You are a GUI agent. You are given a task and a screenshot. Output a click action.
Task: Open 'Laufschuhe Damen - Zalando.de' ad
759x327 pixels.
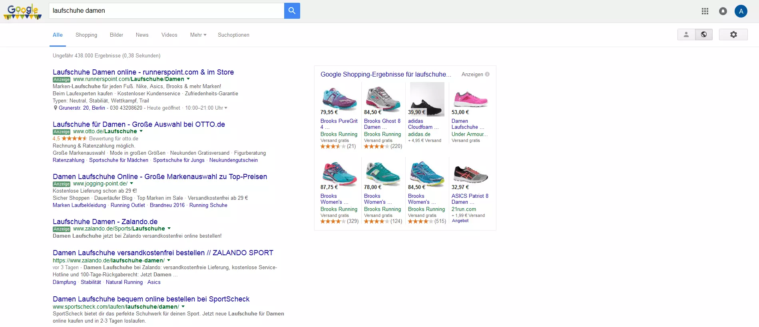(105, 222)
